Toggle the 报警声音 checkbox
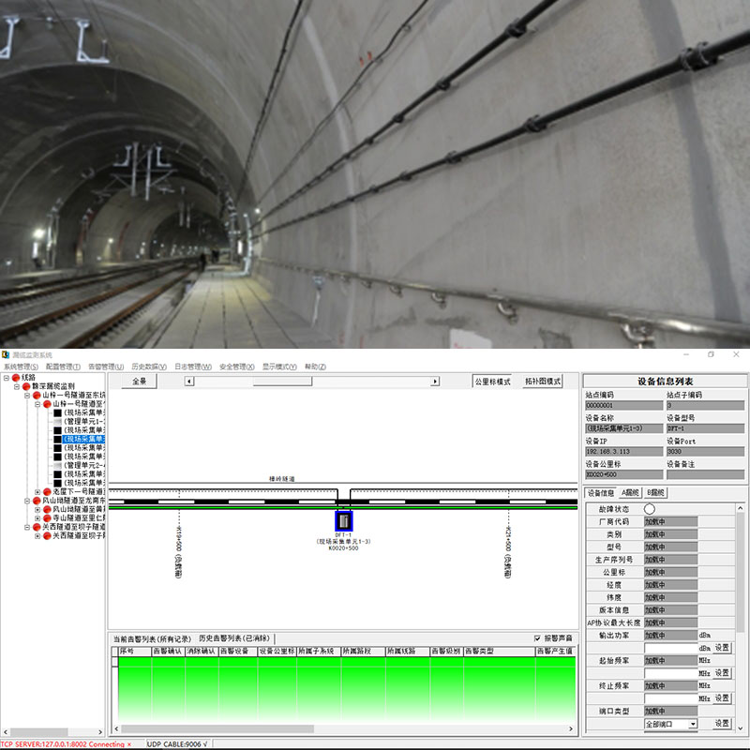 (537, 638)
